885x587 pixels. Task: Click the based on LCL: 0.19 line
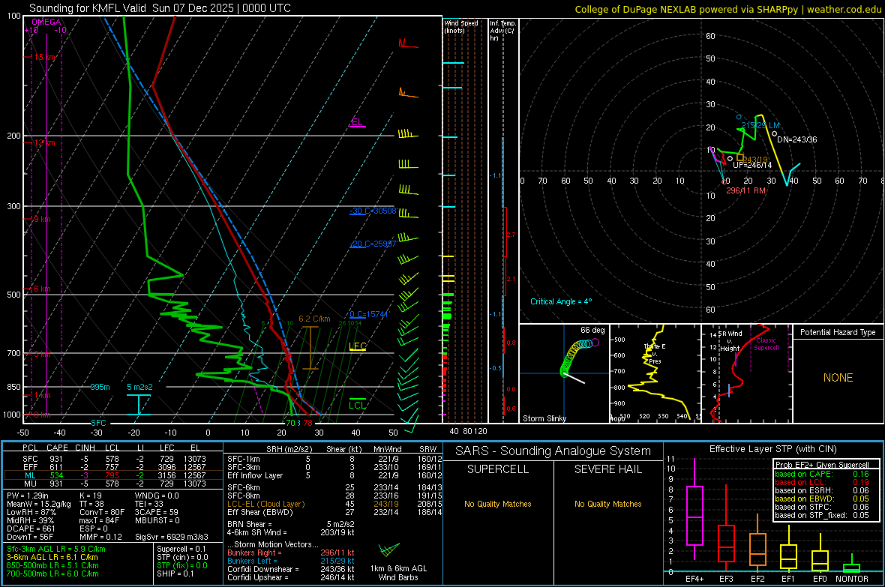click(822, 482)
